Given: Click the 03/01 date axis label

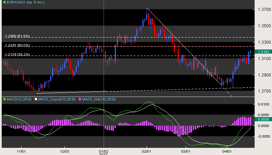Looking at the screenshot, I should click(186, 151).
